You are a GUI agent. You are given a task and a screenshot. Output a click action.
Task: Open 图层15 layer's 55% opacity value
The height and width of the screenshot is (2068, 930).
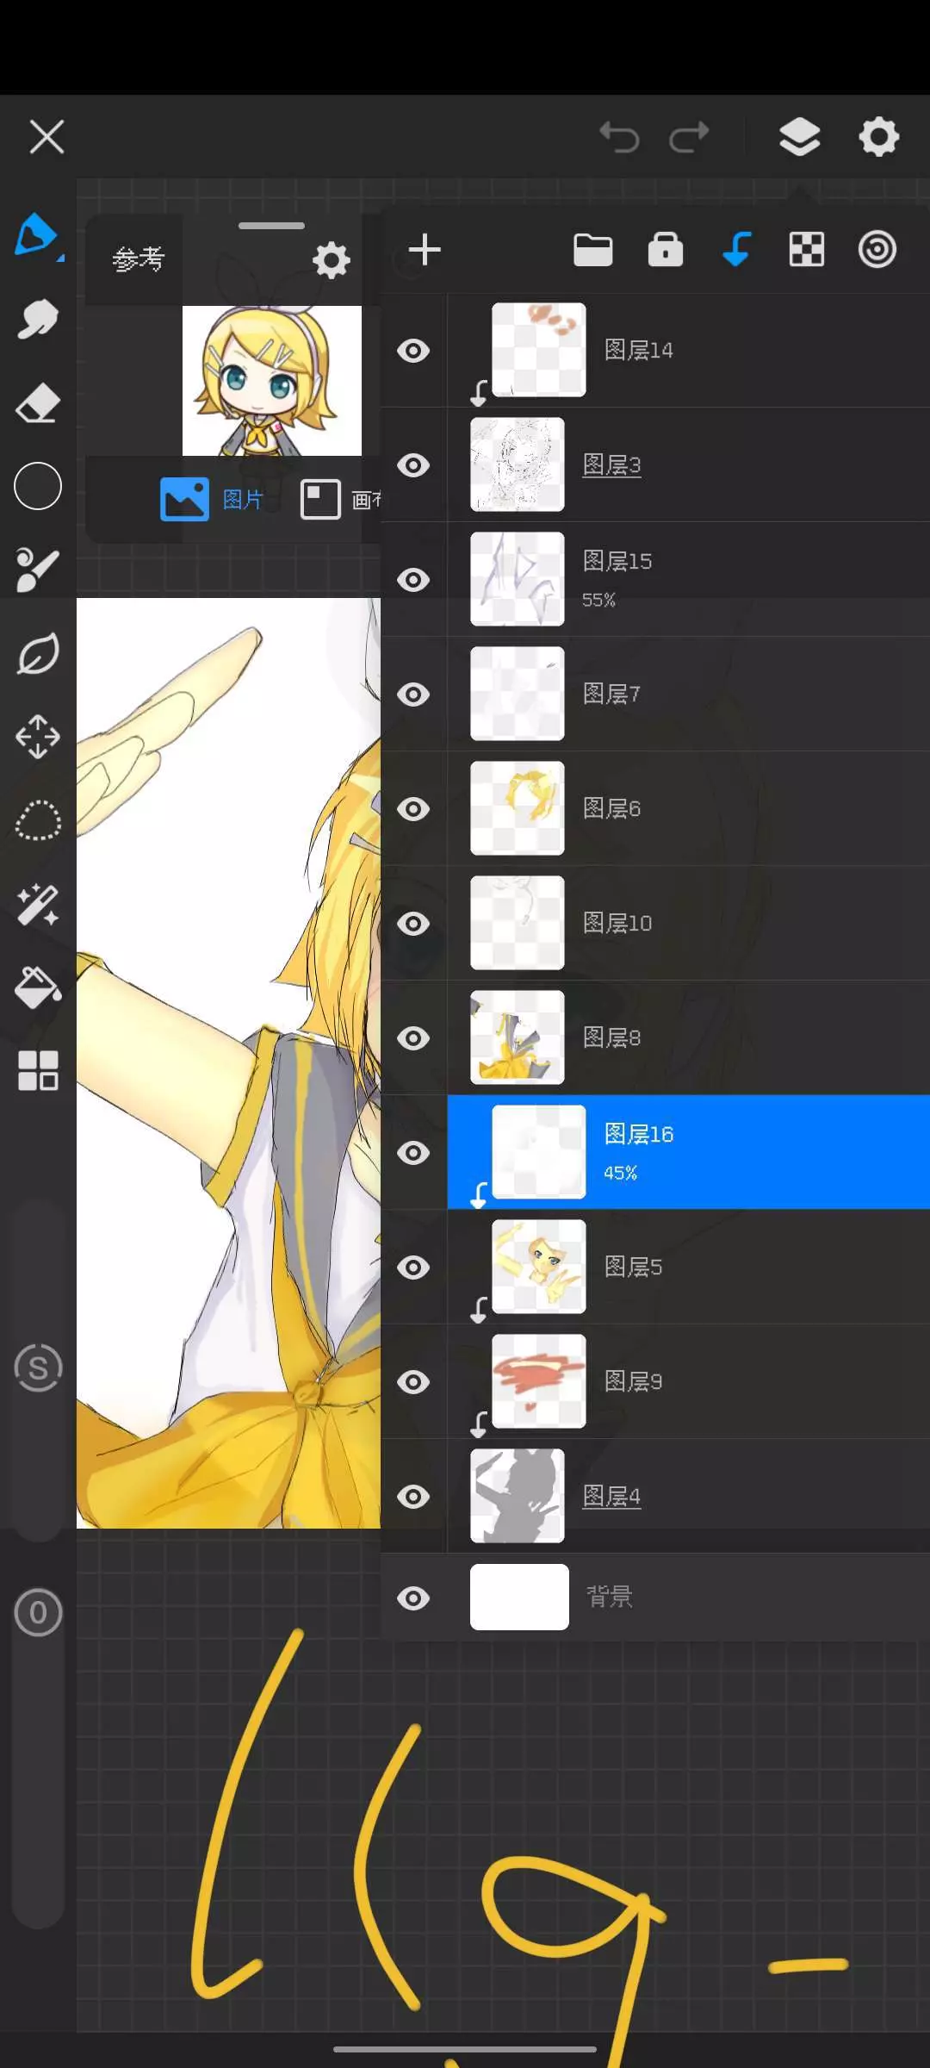click(x=599, y=600)
